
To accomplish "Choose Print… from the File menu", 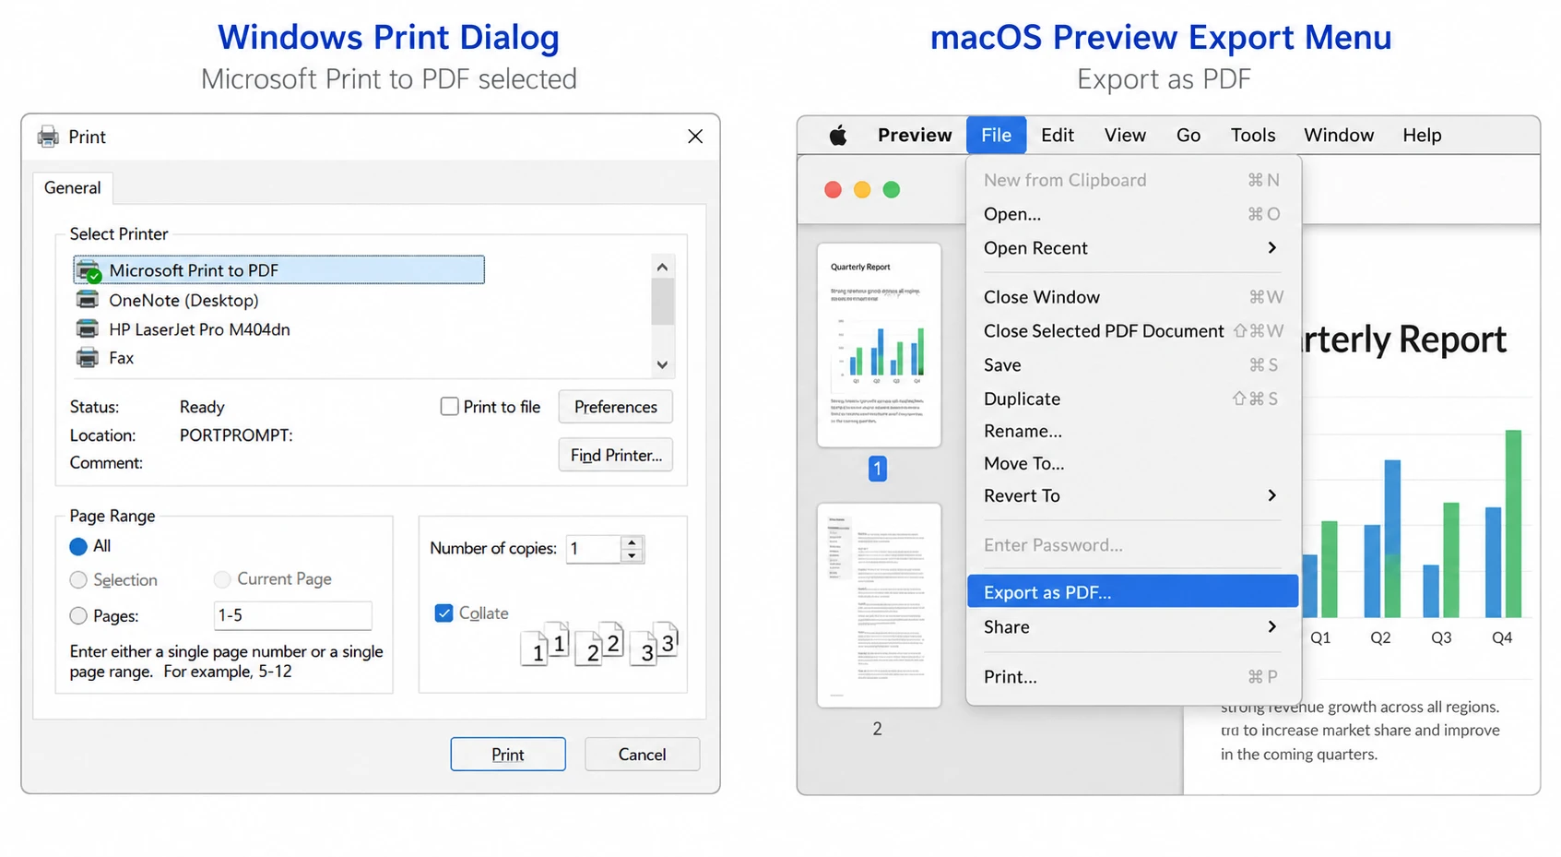I will pos(1133,677).
